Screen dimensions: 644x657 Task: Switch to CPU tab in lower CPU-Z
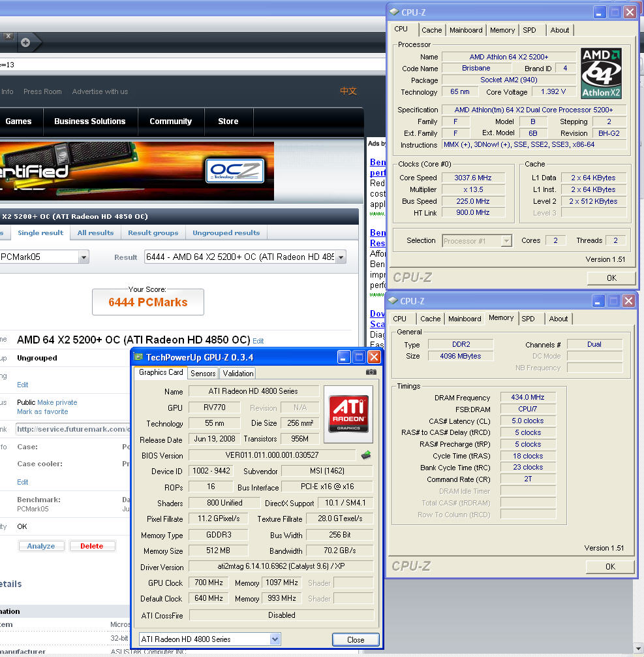pyautogui.click(x=399, y=319)
